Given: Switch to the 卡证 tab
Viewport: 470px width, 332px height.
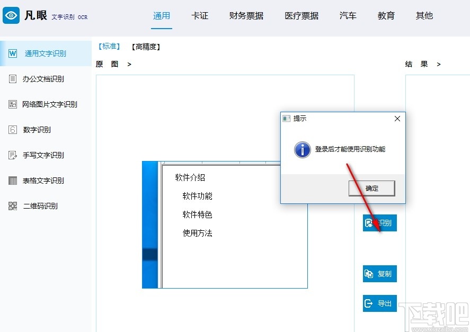Looking at the screenshot, I should point(200,16).
